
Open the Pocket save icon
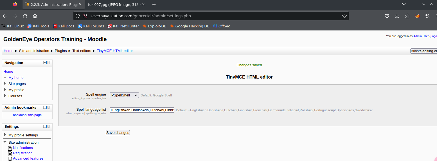(x=387, y=16)
